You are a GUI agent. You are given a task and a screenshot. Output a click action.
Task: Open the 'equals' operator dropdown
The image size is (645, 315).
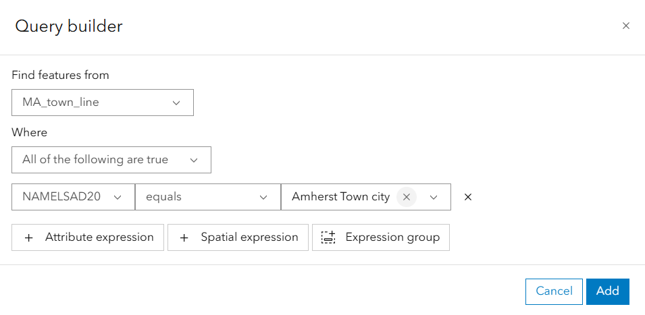pyautogui.click(x=208, y=197)
